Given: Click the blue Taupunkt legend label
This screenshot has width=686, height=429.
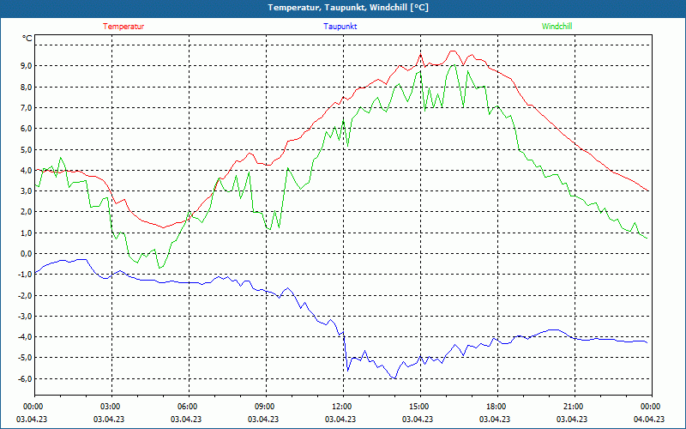Looking at the screenshot, I should 340,27.
